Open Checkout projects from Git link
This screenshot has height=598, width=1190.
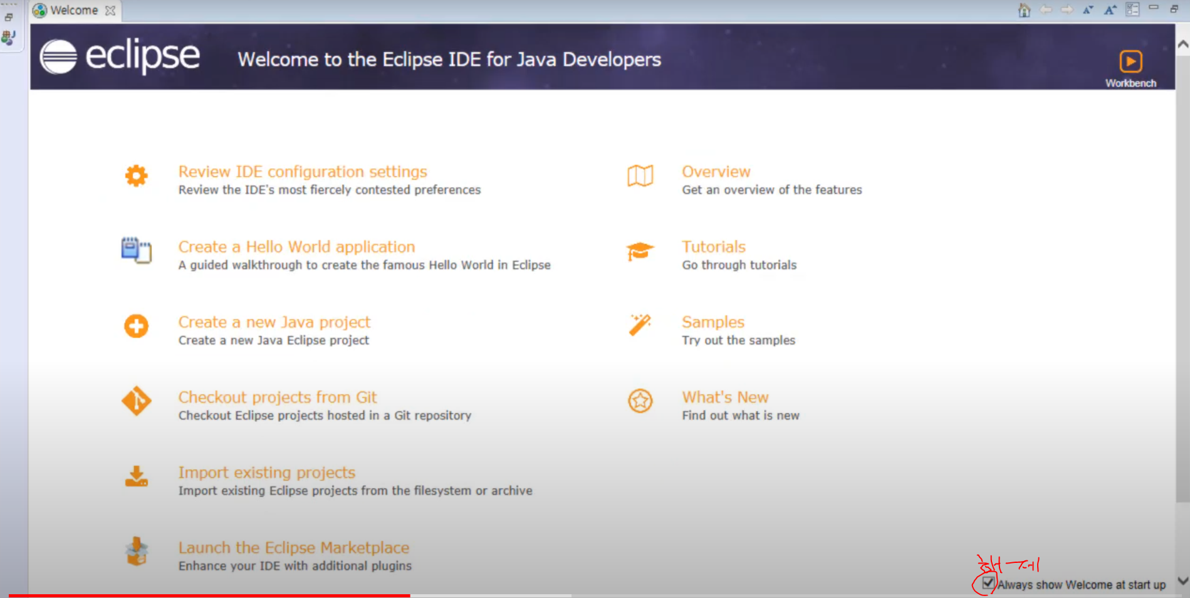(278, 397)
